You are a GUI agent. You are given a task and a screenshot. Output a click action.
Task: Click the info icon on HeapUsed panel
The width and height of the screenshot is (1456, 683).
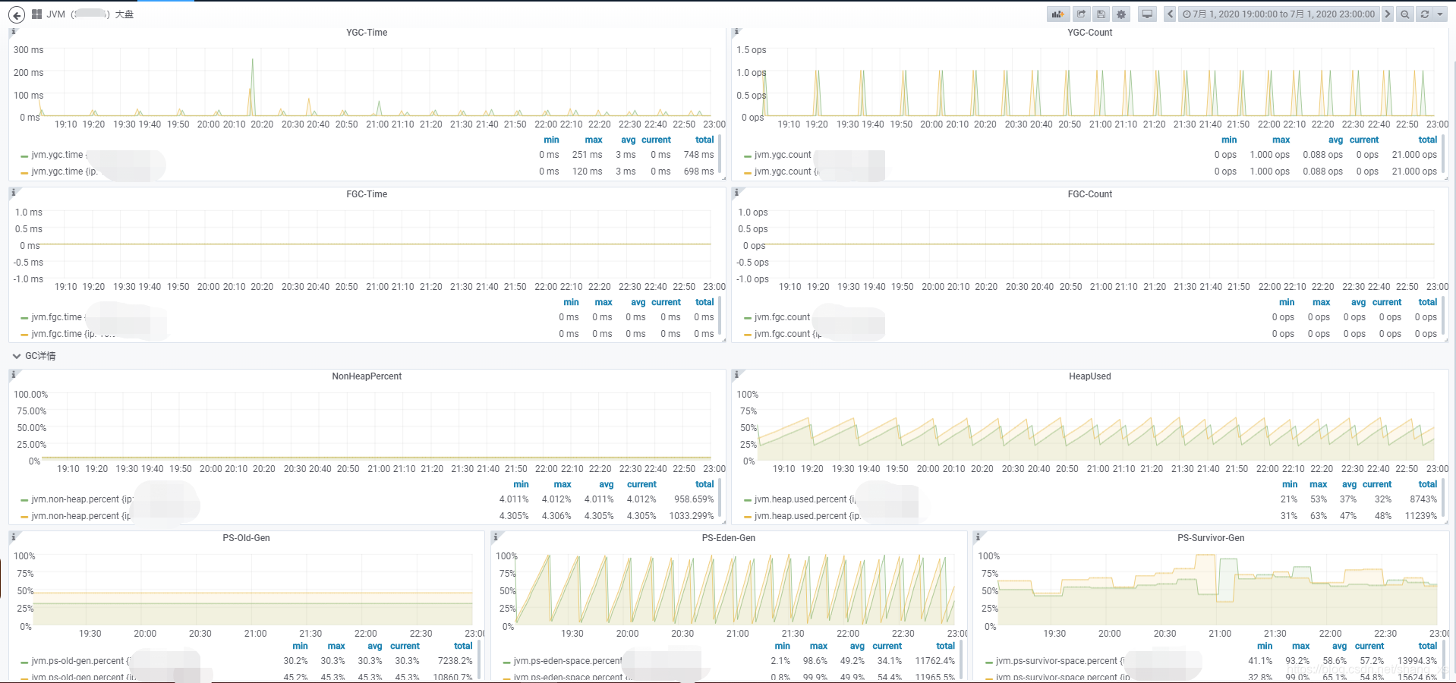(736, 376)
